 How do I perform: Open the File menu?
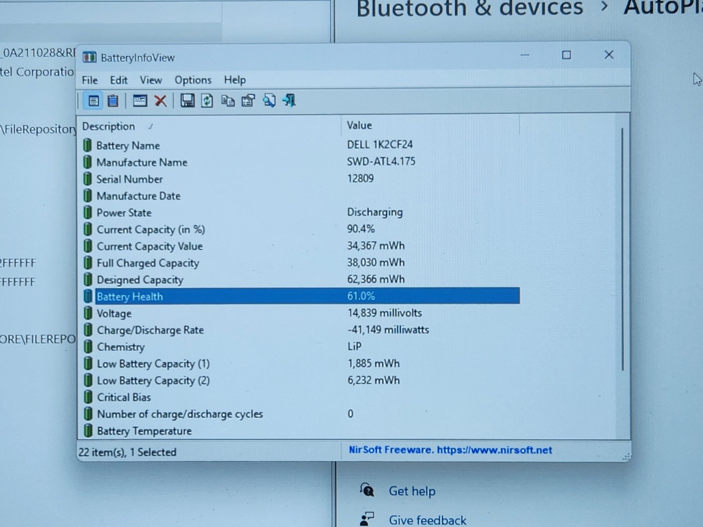[90, 80]
